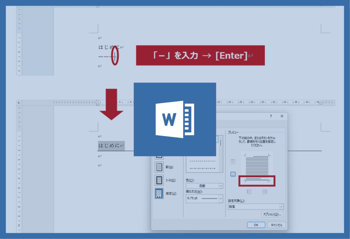Choose the 3-D(D) border setting icon

coord(159,180)
